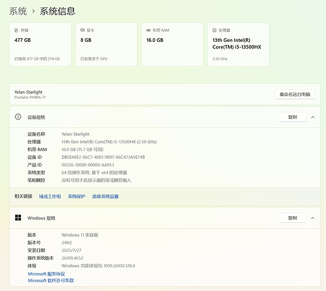Image resolution: width=326 pixels, height=291 pixels.
Task: Click the 操作系统版本 row label
Action: click(x=41, y=258)
